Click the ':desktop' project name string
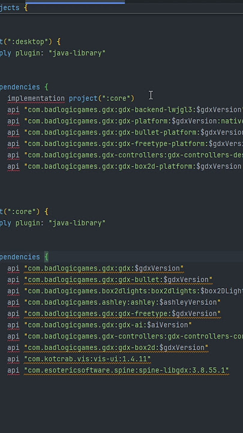This screenshot has height=433, width=243. tap(27, 41)
